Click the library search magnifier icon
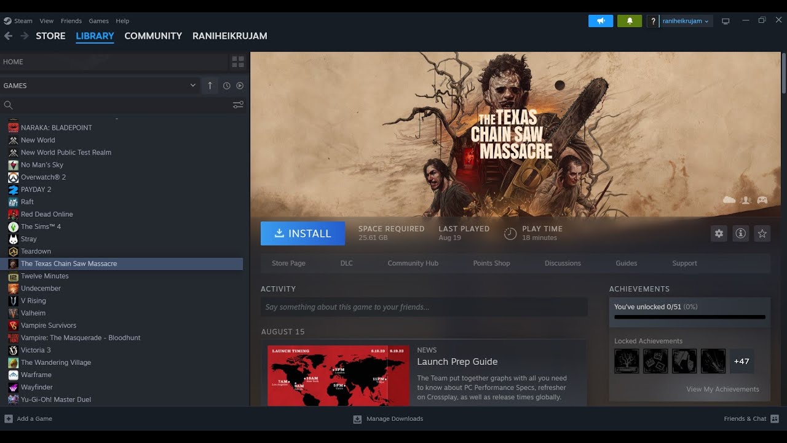This screenshot has height=443, width=787. coord(8,105)
